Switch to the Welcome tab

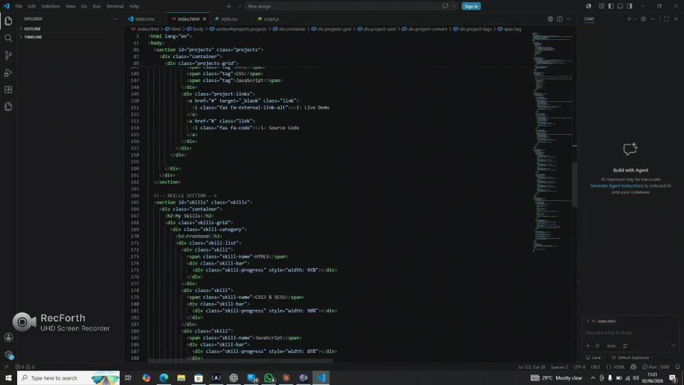pyautogui.click(x=145, y=18)
